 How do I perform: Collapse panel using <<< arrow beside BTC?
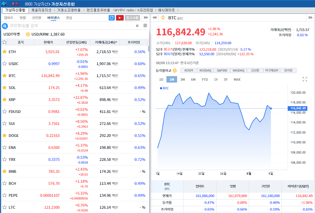155,18
